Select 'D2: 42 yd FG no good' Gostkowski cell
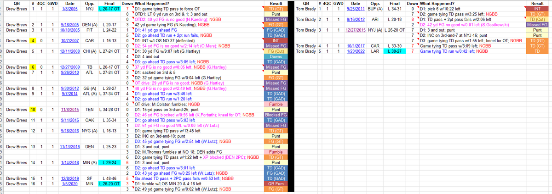The width and height of the screenshot is (552, 194). click(472, 25)
